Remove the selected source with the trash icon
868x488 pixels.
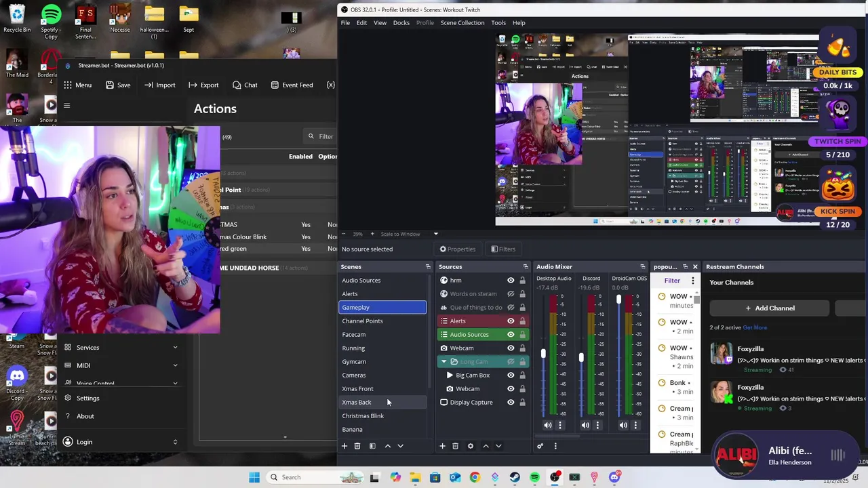click(x=455, y=446)
